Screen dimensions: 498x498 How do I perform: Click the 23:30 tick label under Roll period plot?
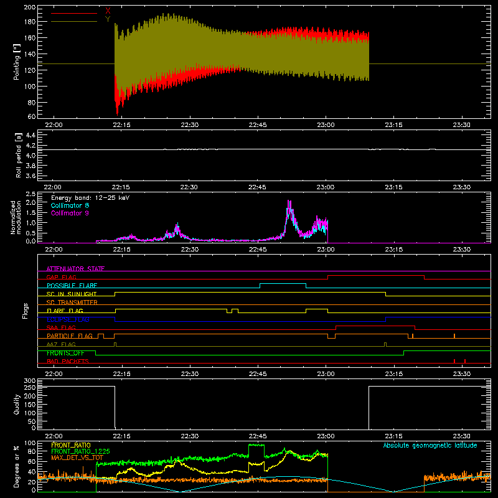[461, 187]
